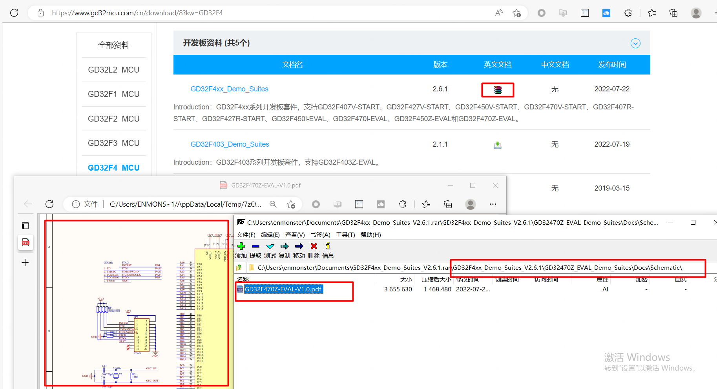
Task: Open the three-dot menu in PDF window
Action: coord(493,204)
